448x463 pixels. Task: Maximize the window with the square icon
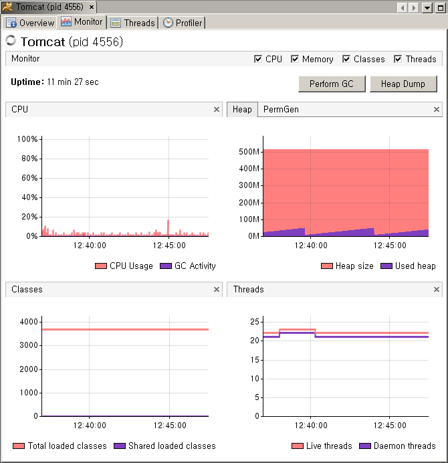(x=441, y=7)
